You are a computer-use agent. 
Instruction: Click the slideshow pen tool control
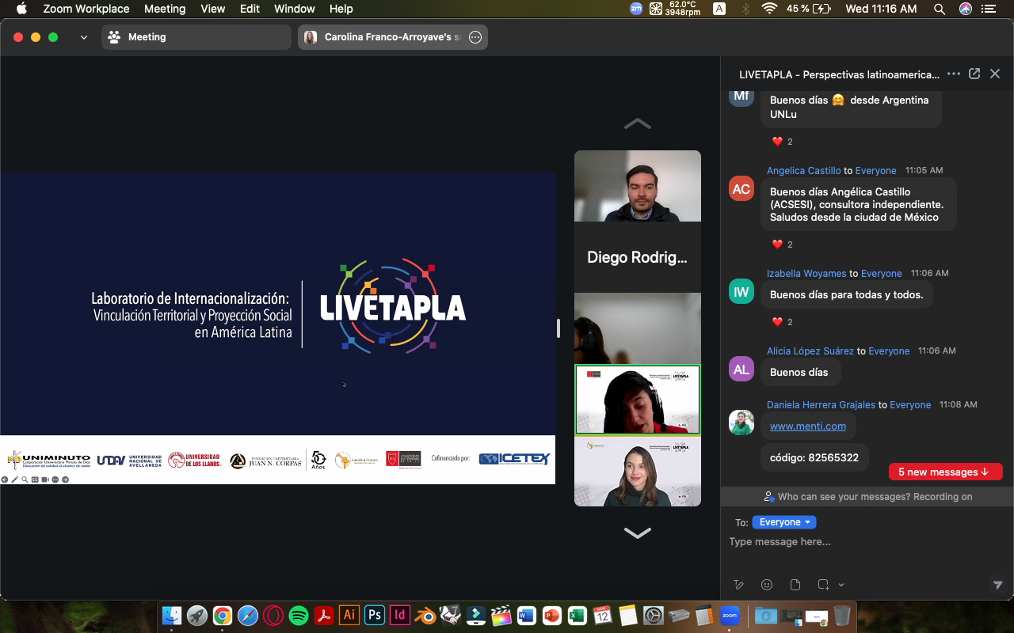[x=15, y=479]
